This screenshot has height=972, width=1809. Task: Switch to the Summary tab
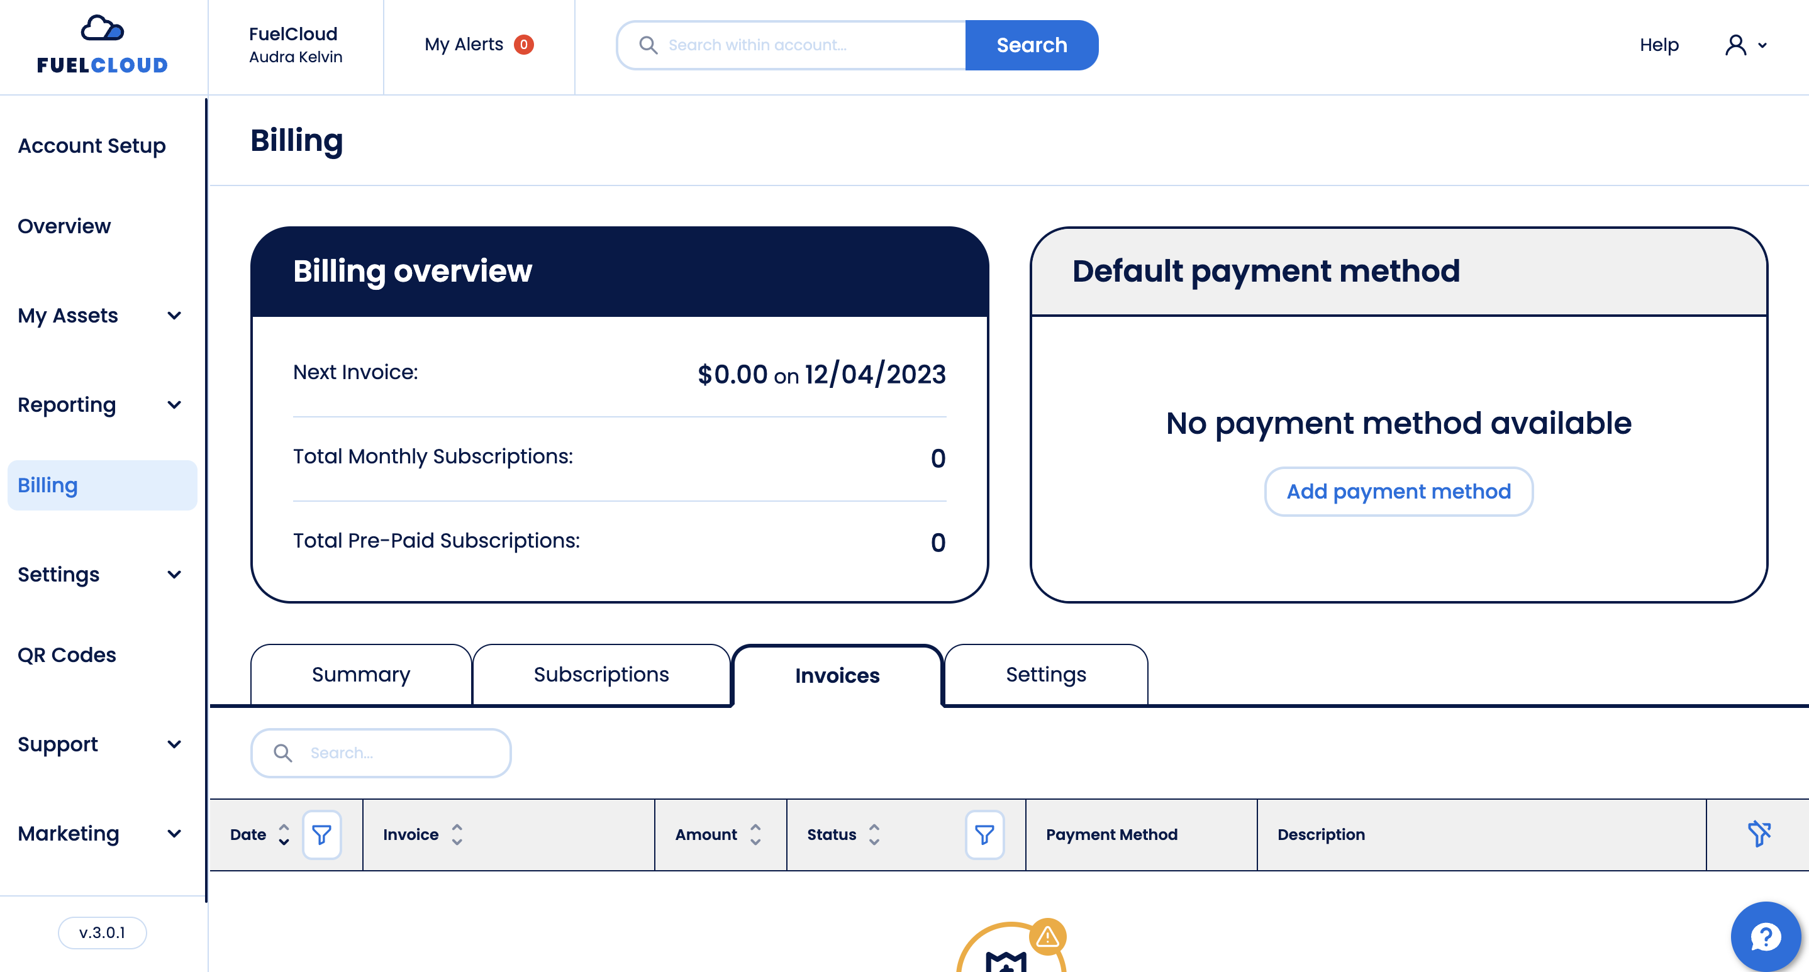361,675
